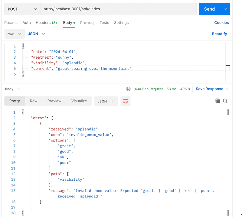Open the POST method dropdown

(22, 9)
